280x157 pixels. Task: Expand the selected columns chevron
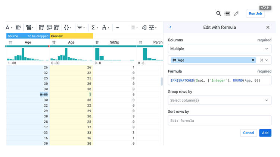pos(267,60)
